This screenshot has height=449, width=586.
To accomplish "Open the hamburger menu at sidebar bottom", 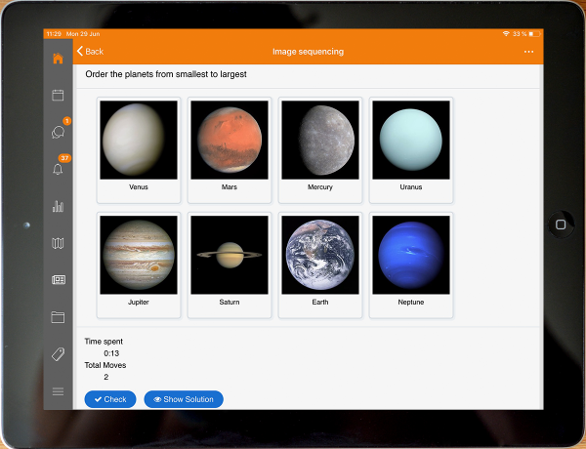I will point(58,391).
